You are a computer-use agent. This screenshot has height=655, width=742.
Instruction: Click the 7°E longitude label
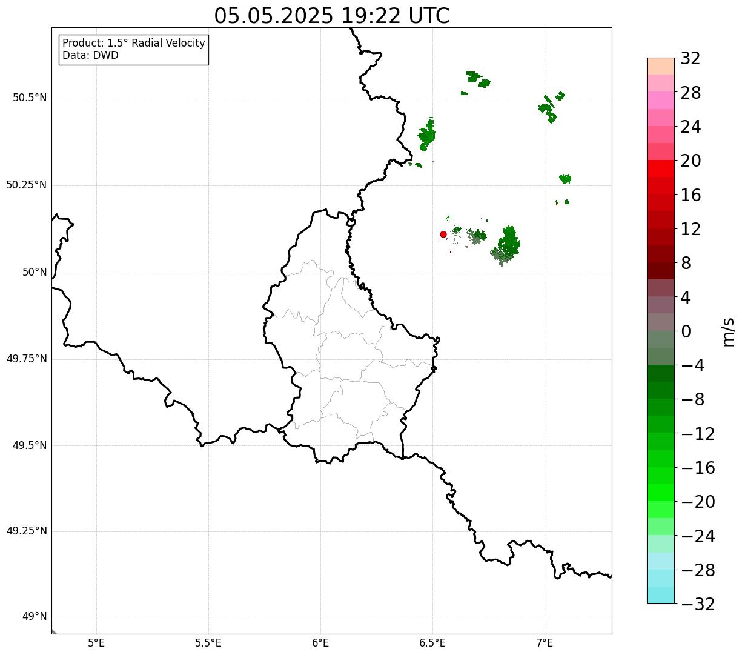(x=545, y=643)
